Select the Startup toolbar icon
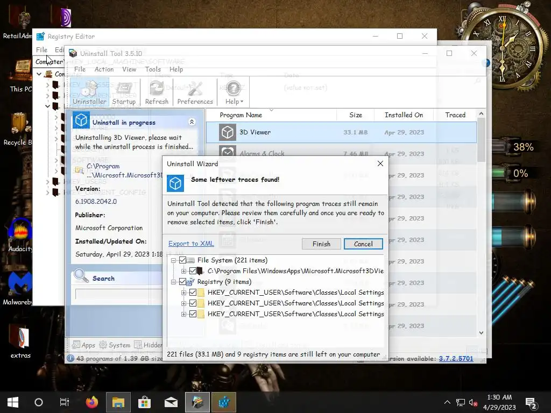This screenshot has width=551, height=413. 124,92
